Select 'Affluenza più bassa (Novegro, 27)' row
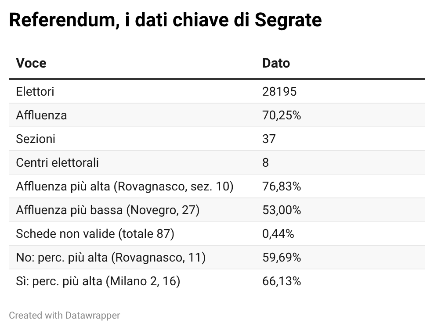 [108, 210]
